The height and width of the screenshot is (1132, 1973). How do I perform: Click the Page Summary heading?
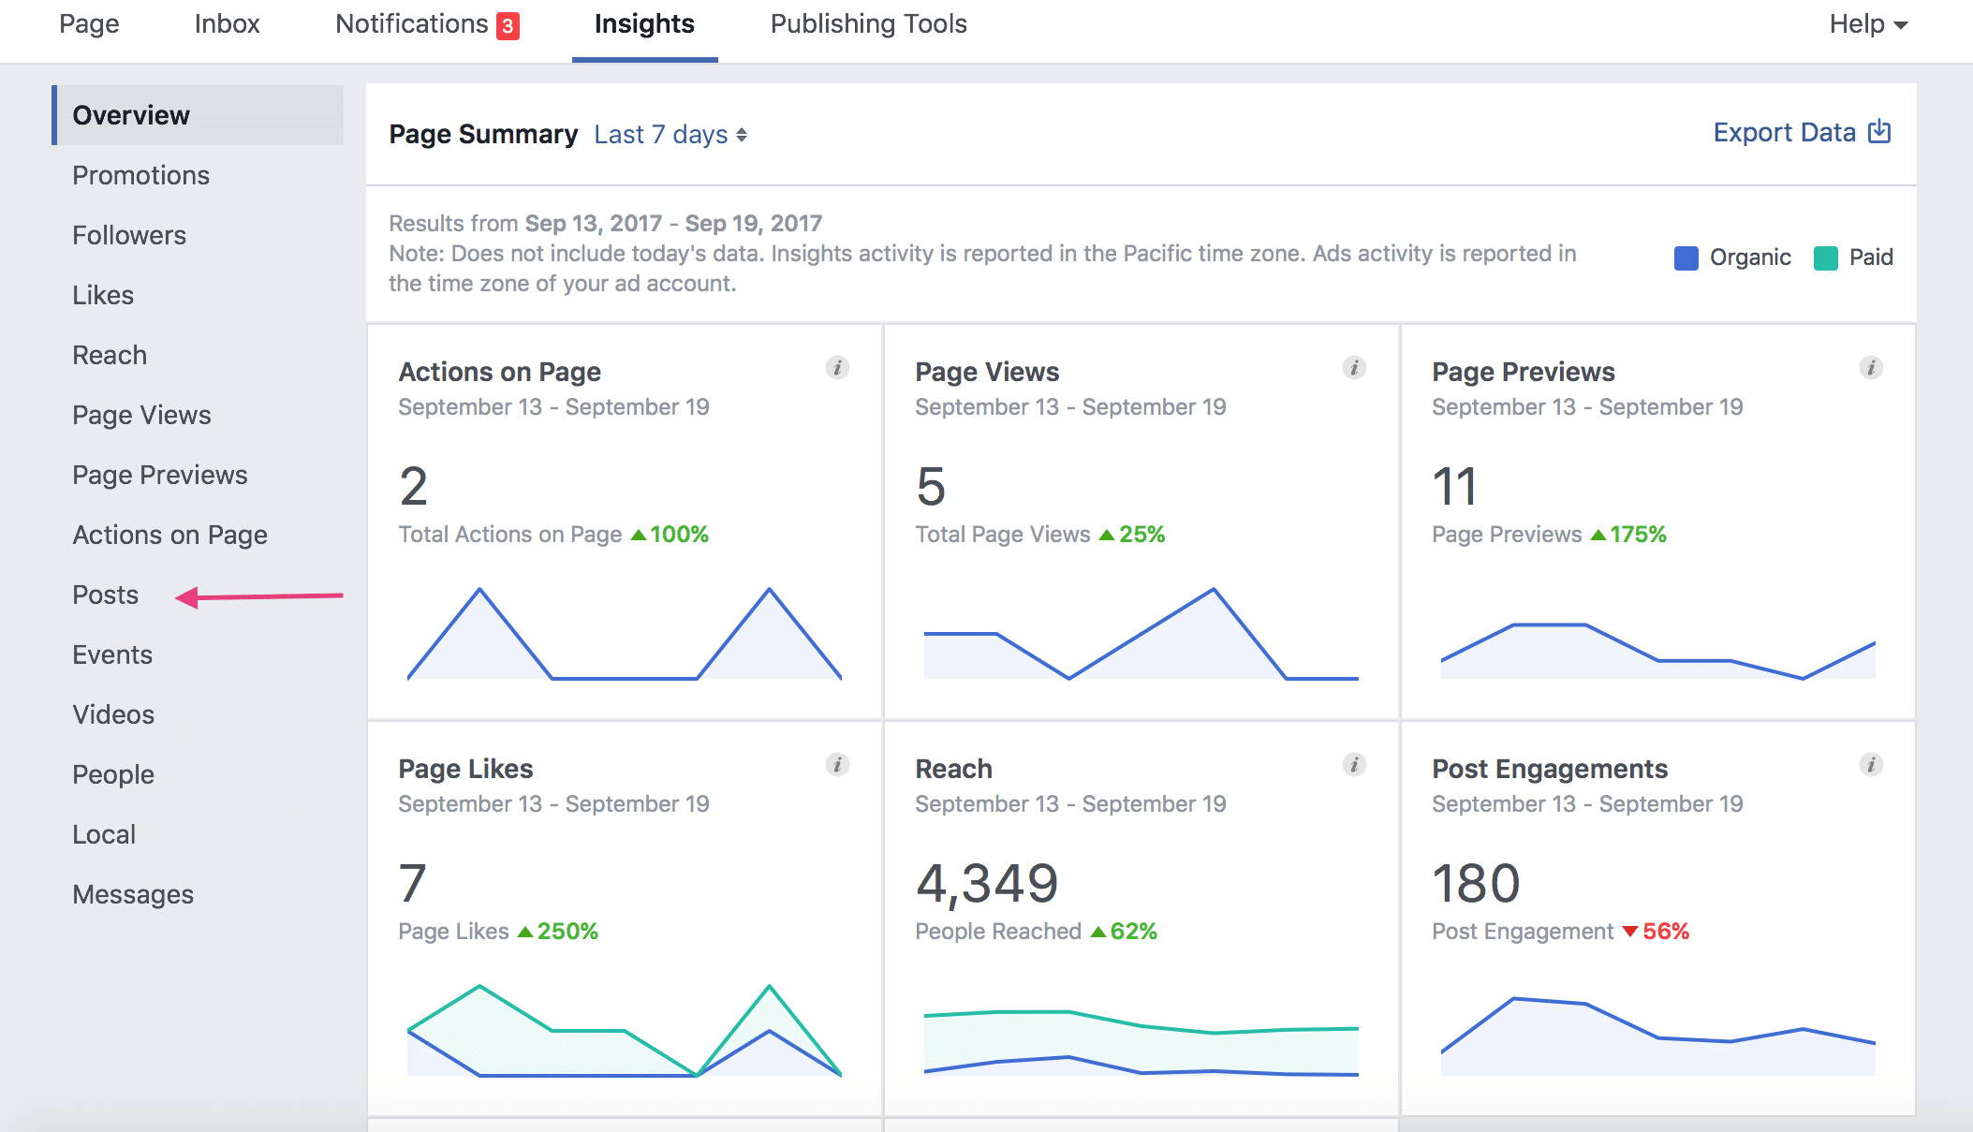(483, 134)
